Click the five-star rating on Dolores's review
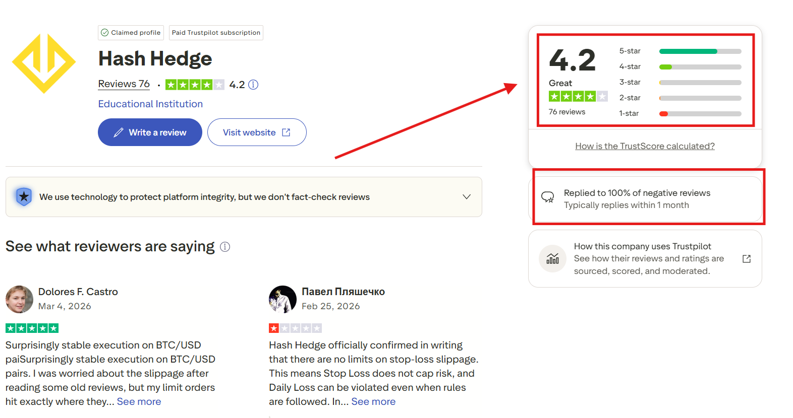The height and width of the screenshot is (418, 793). [32, 328]
